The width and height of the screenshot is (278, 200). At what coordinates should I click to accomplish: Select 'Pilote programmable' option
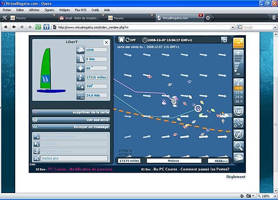pyautogui.click(x=74, y=137)
